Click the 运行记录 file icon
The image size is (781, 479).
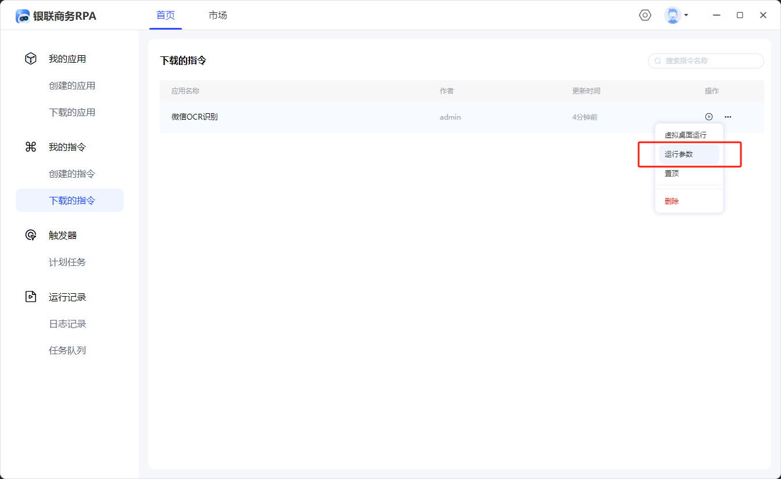(31, 297)
